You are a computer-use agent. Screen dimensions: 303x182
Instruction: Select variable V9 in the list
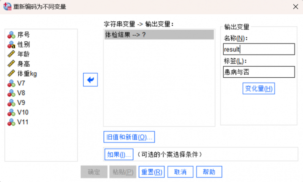(x=21, y=103)
